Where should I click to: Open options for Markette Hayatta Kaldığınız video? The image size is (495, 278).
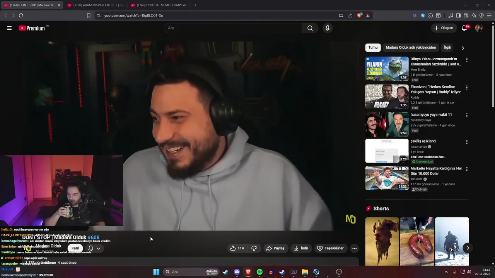coord(467,170)
